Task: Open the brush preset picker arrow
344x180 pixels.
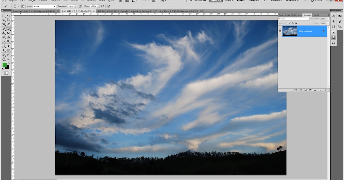Action: point(18,6)
